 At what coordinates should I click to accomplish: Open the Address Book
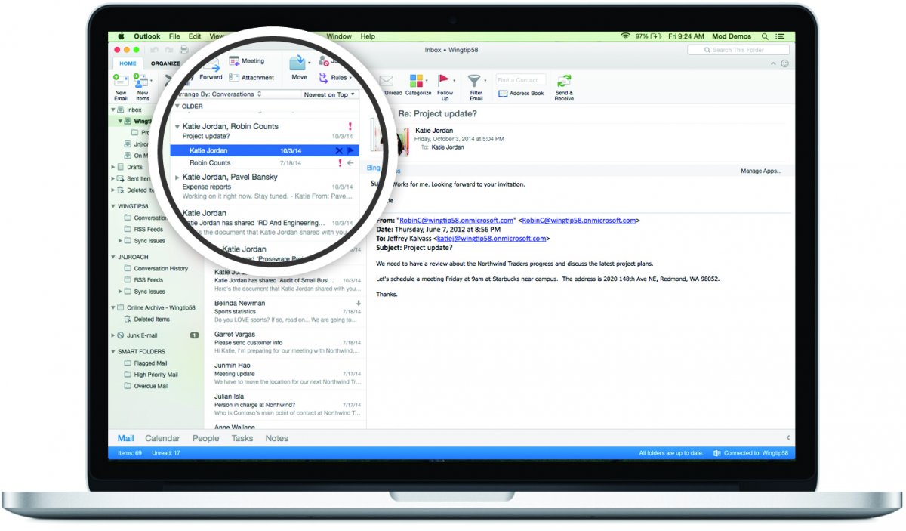click(x=521, y=94)
